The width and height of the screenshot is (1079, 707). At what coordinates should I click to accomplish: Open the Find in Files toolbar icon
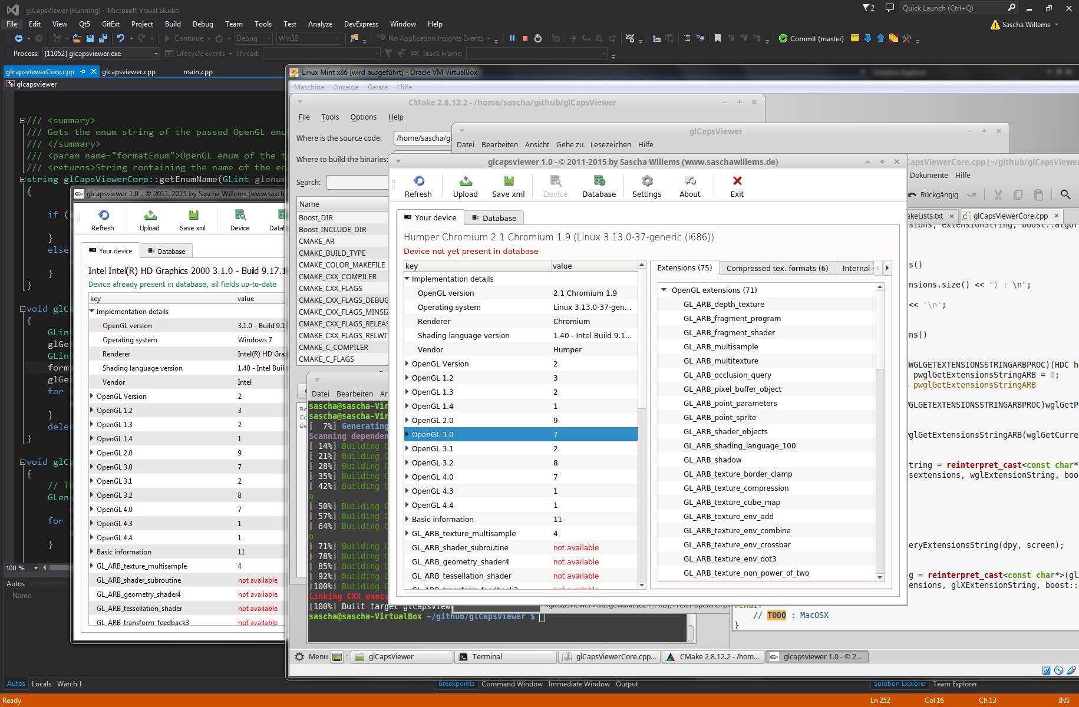(x=354, y=38)
